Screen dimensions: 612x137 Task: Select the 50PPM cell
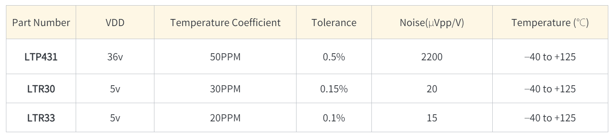click(x=225, y=57)
